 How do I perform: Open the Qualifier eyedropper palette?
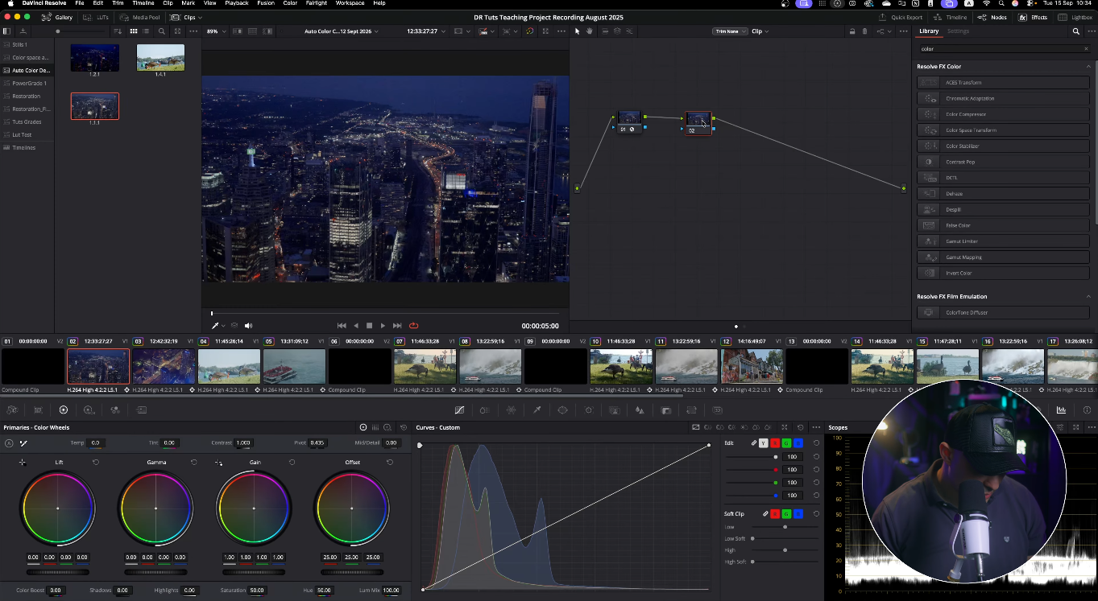(537, 410)
